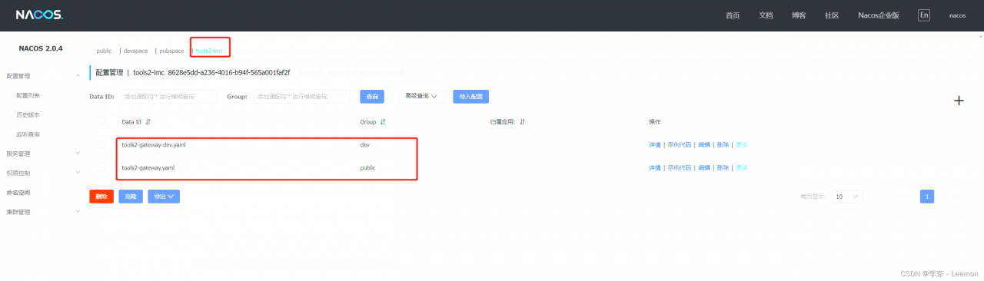Click the plus icon to create configuration

pos(959,101)
